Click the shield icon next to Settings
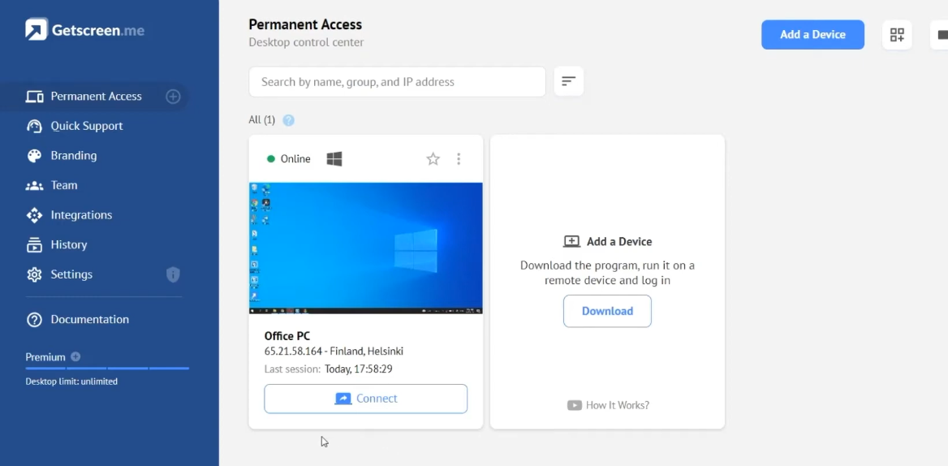Viewport: 948px width, 466px height. click(x=173, y=274)
